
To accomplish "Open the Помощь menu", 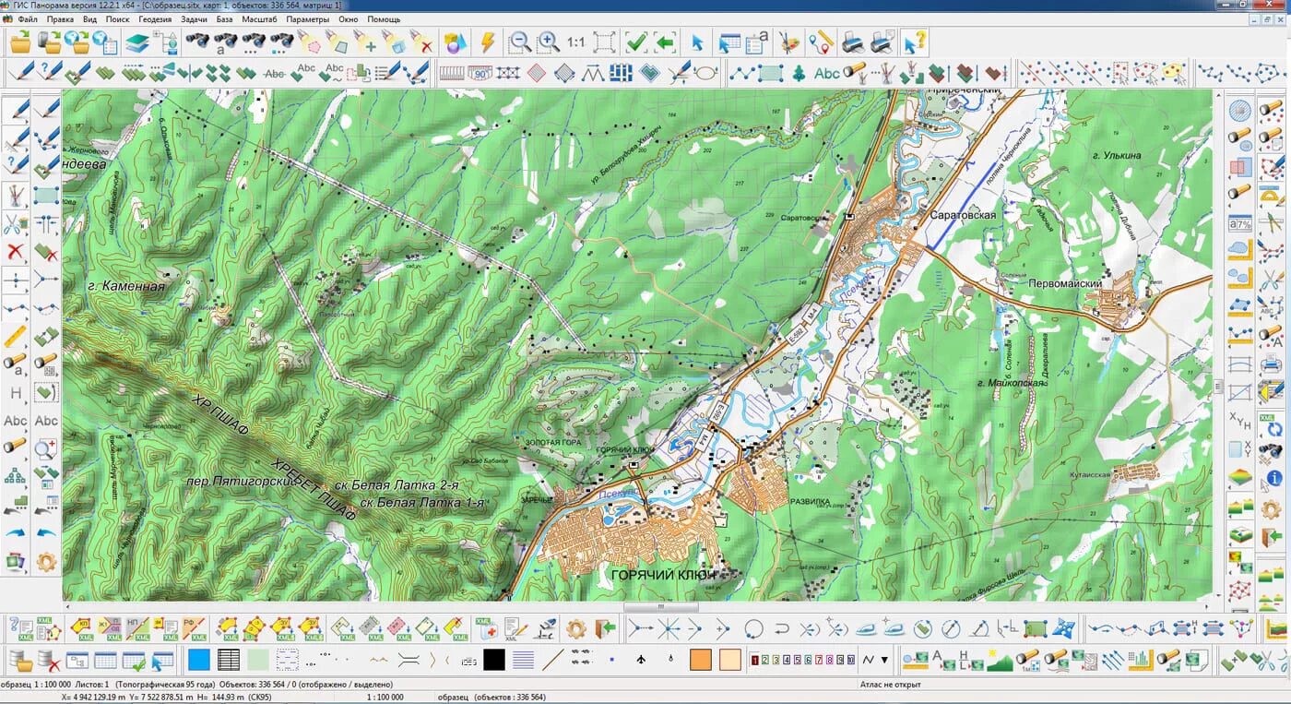I will tap(384, 18).
